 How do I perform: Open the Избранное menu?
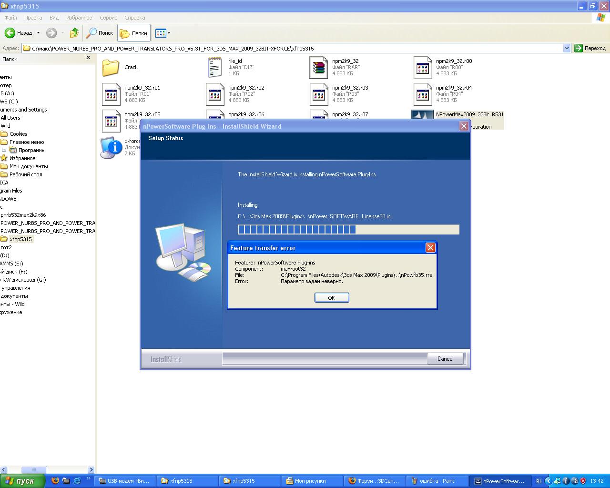pos(79,18)
